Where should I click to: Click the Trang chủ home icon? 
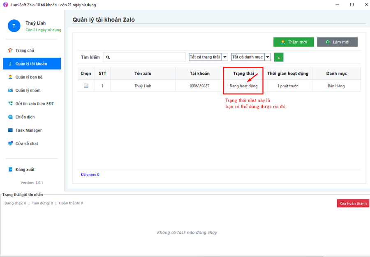coord(10,50)
